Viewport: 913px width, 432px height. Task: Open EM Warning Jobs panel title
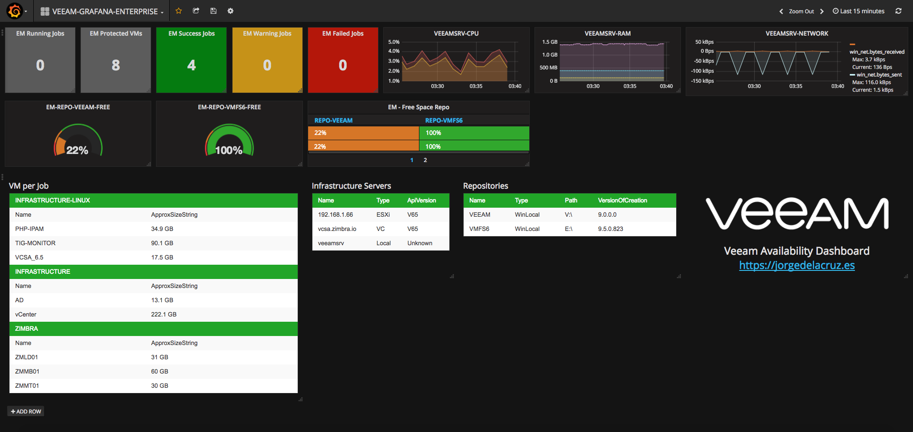tap(267, 33)
